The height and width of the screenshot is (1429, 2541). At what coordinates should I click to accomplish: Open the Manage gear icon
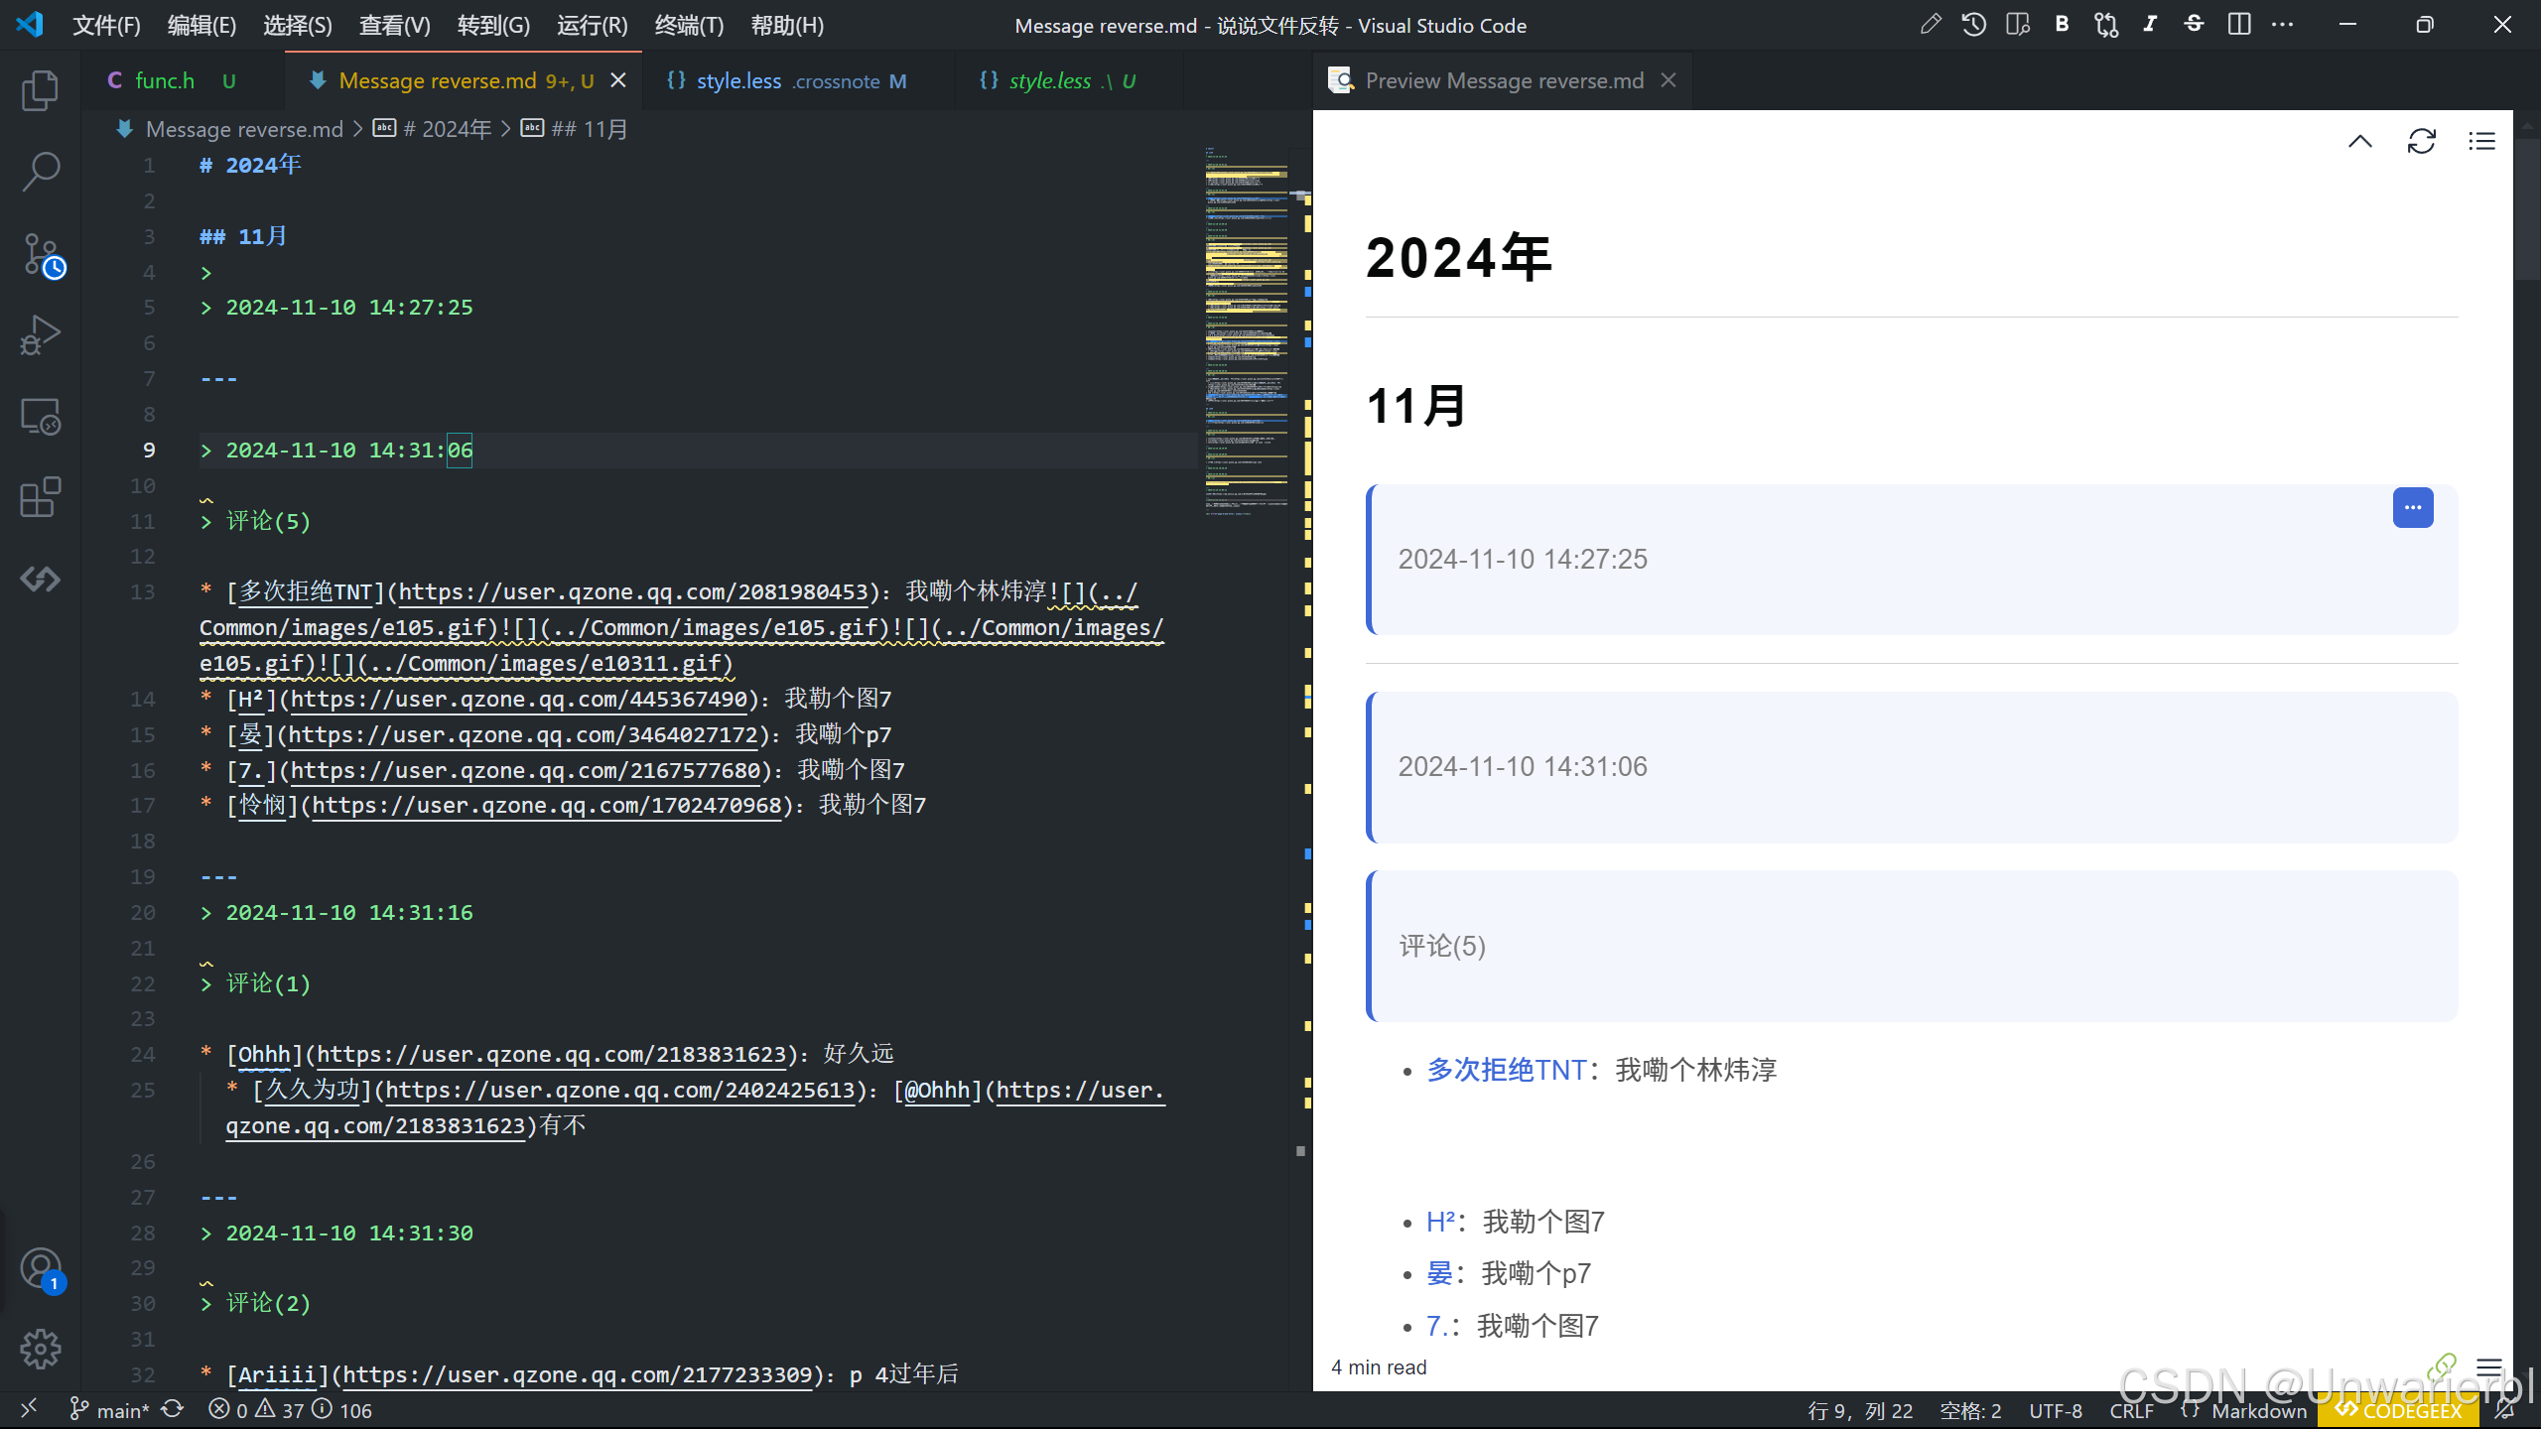point(40,1349)
